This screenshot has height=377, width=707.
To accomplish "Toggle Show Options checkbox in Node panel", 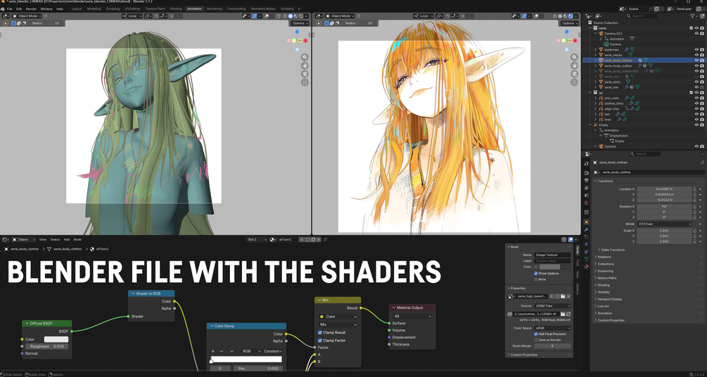I will point(535,274).
